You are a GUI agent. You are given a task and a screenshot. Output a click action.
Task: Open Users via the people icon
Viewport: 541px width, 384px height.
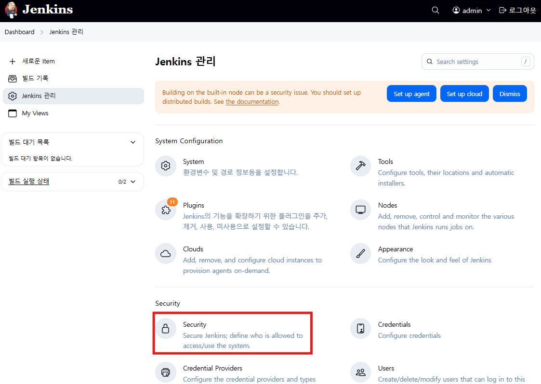click(360, 372)
